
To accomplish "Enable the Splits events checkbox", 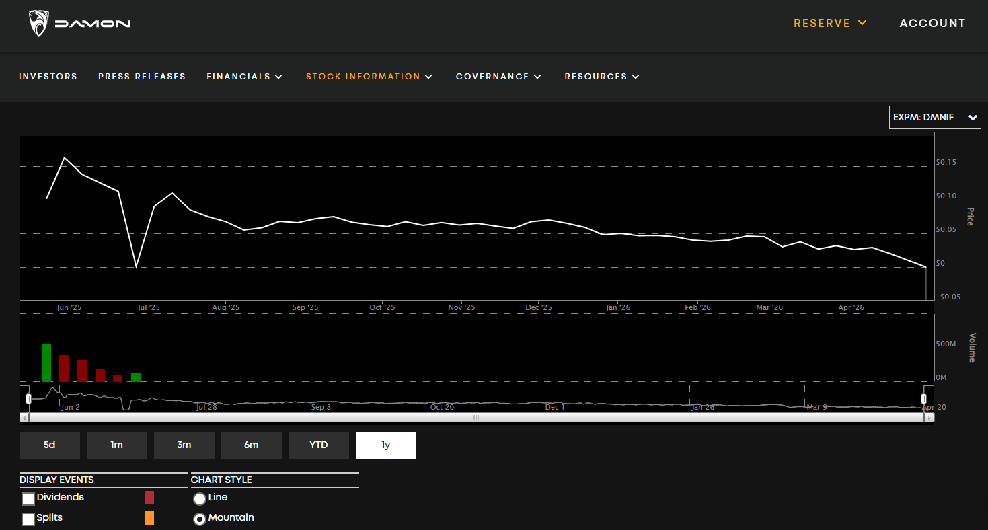I will point(28,519).
